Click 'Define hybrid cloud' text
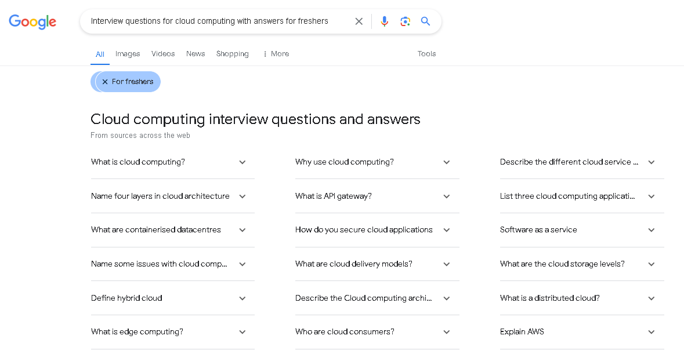 pyautogui.click(x=126, y=298)
